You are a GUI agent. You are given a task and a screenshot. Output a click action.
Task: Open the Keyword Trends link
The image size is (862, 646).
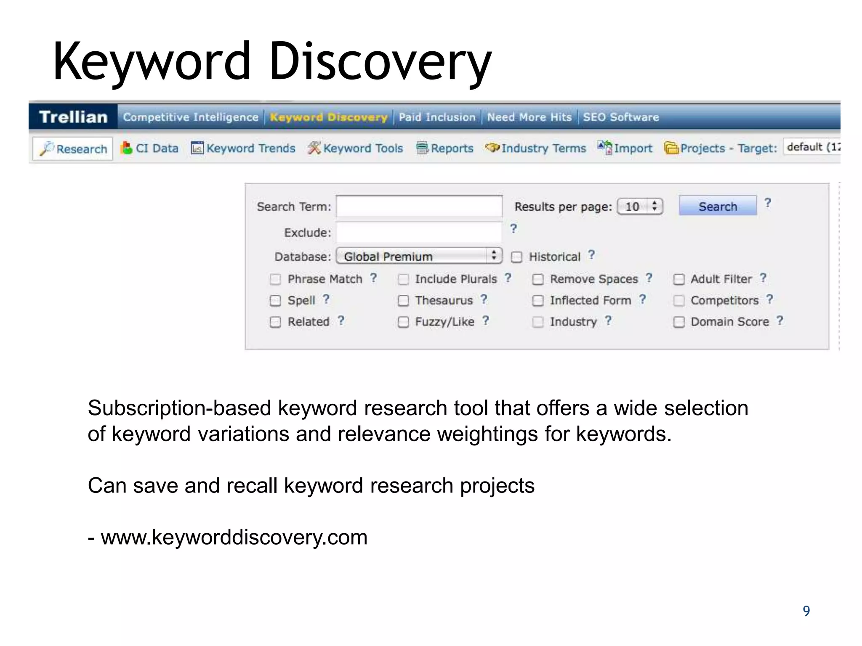(x=251, y=148)
